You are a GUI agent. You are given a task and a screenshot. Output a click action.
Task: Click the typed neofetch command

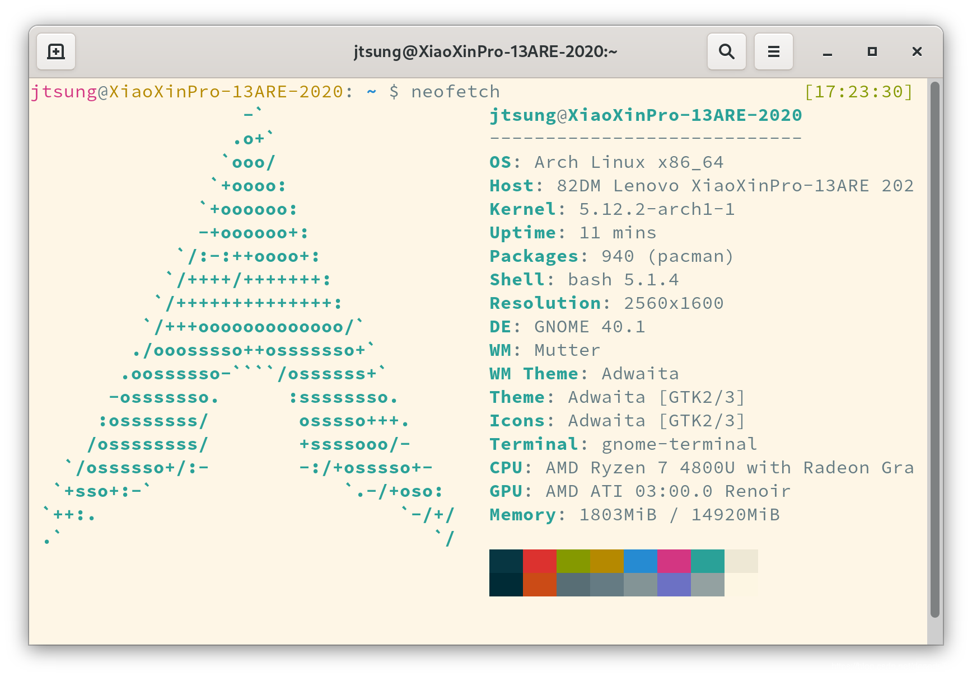[455, 92]
